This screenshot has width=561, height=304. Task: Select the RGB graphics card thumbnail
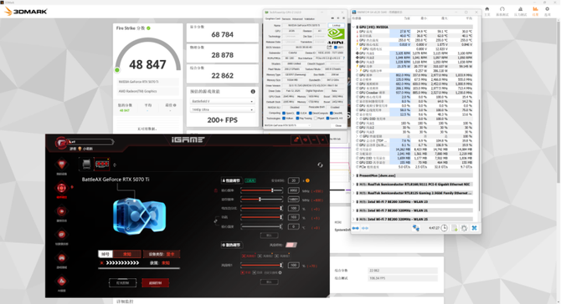pyautogui.click(x=102, y=164)
